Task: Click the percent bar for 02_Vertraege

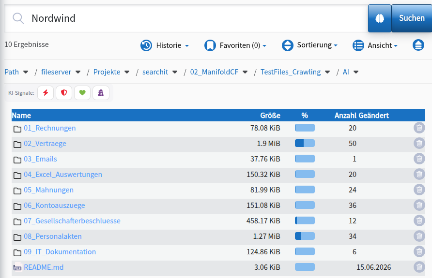Action: [305, 143]
